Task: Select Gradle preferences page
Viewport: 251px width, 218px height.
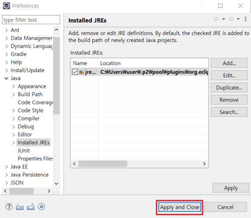Action: tap(18, 54)
